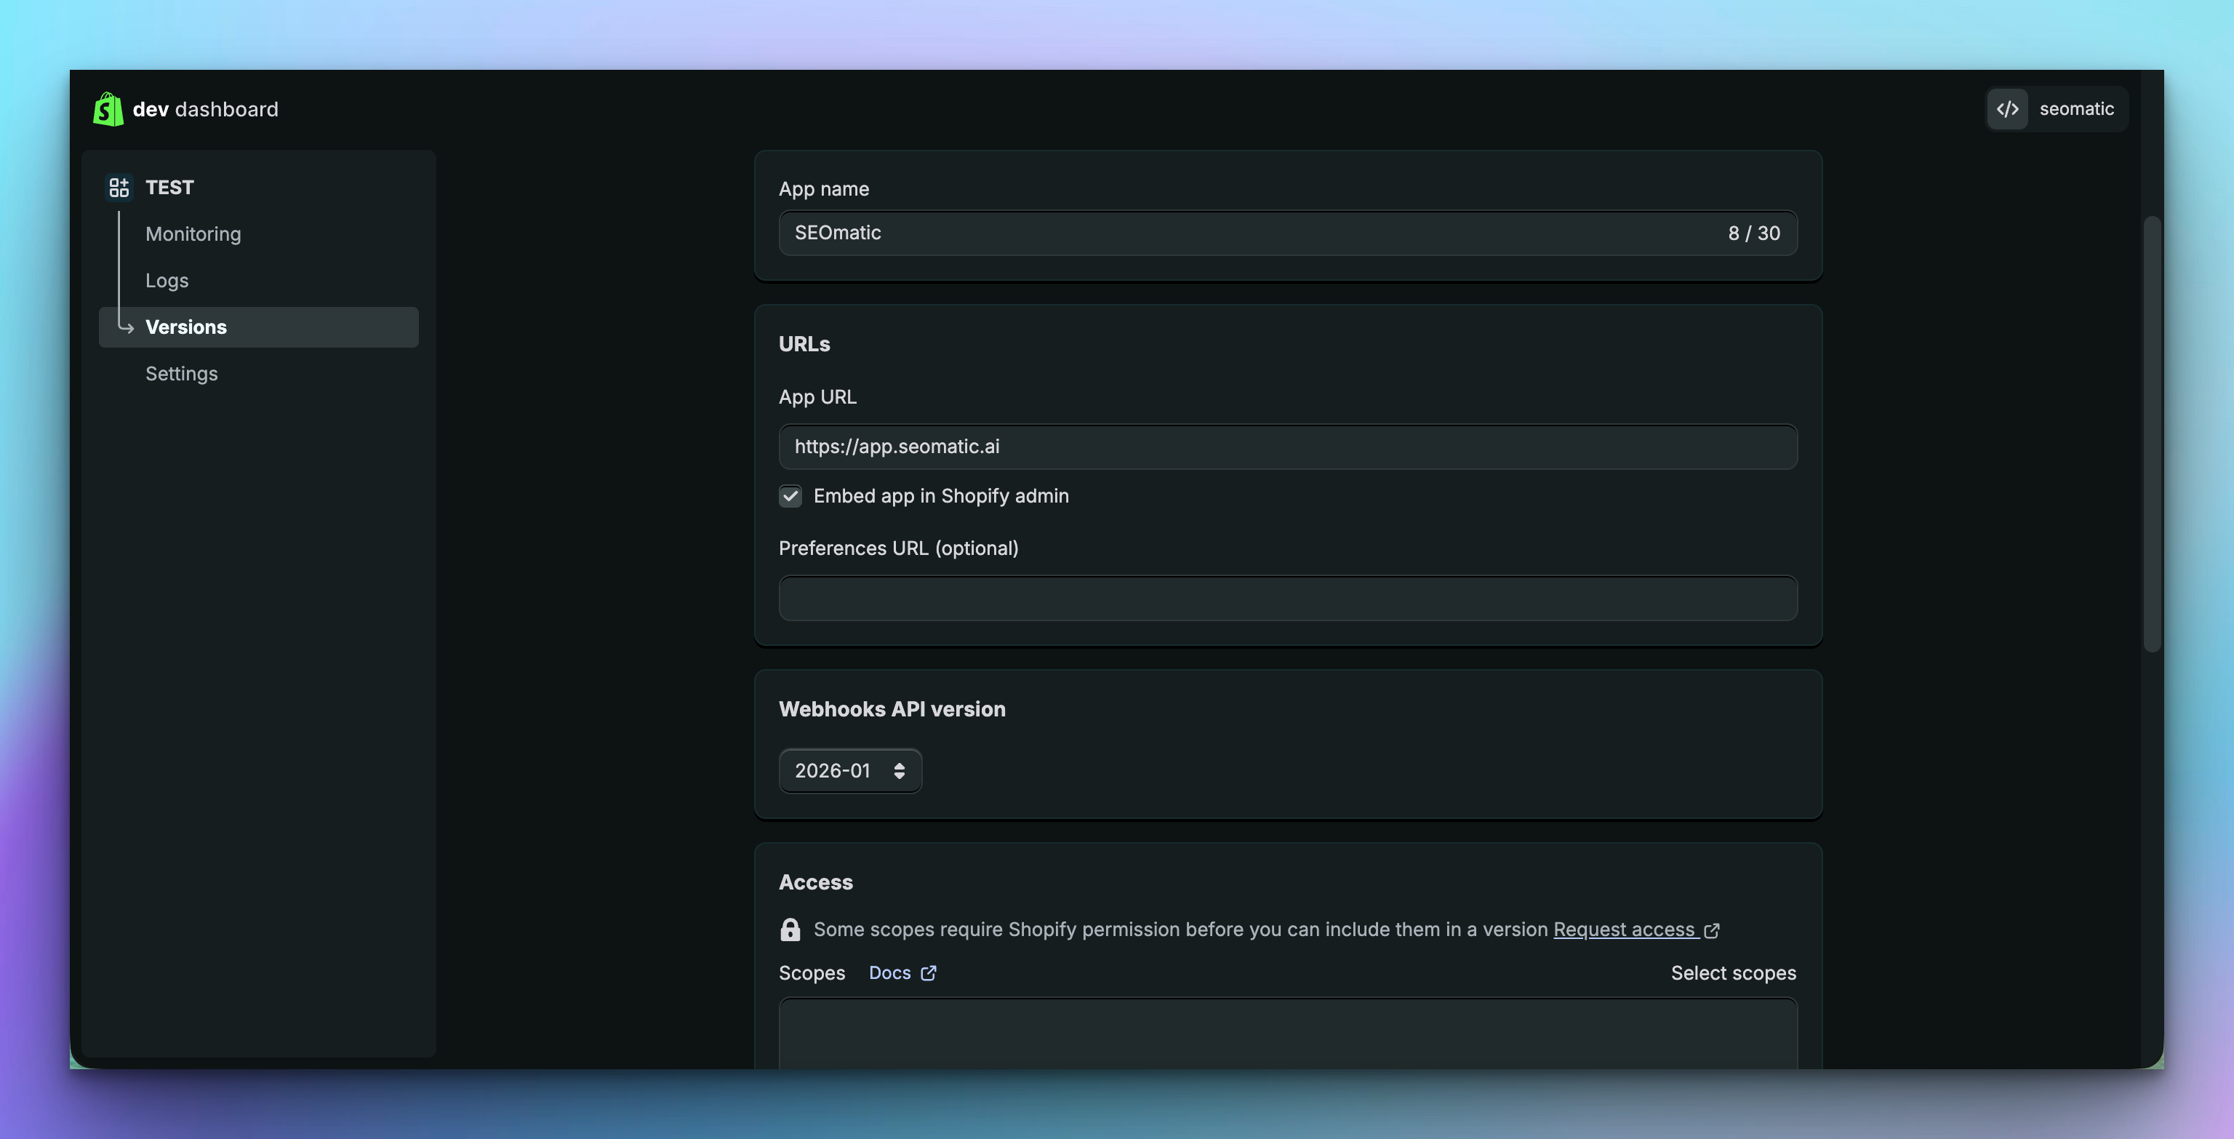Click the dev dashboard title
Image resolution: width=2234 pixels, height=1139 pixels.
coord(206,109)
